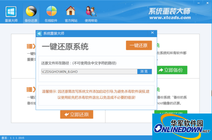The image size is (212, 140).
Task: Close the main application window
Action: [207, 3]
